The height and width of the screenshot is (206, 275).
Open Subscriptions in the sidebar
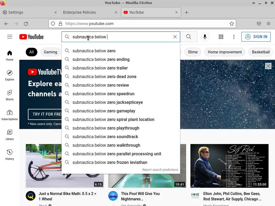(x=10, y=115)
